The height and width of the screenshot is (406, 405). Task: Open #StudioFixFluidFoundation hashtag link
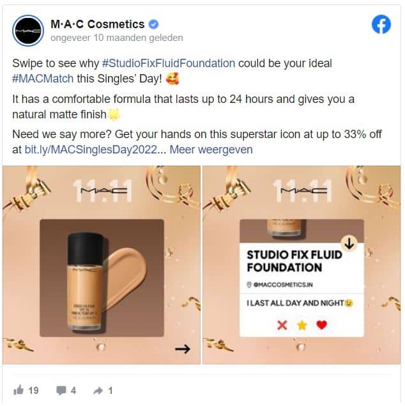[x=169, y=63]
